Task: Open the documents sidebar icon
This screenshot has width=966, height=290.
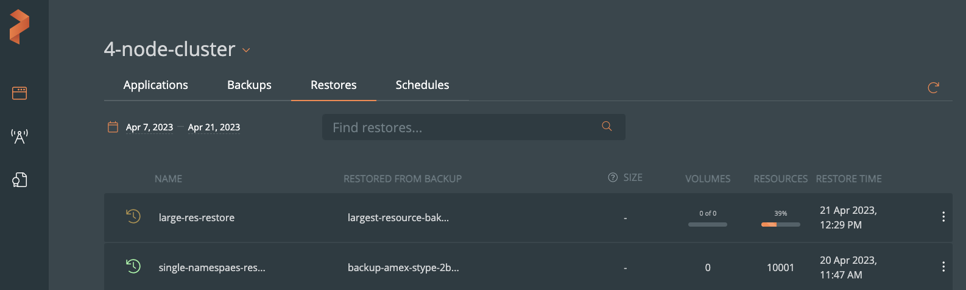Action: point(19,180)
